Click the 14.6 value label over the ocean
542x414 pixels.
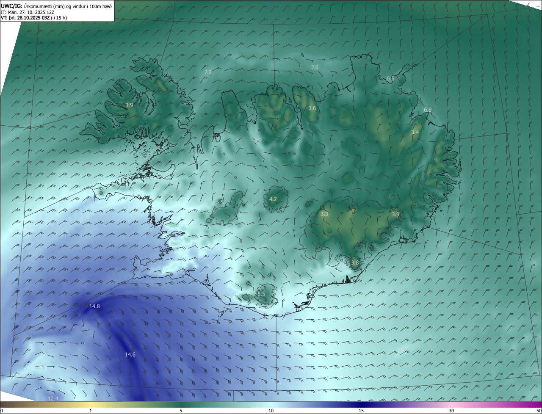coord(130,354)
